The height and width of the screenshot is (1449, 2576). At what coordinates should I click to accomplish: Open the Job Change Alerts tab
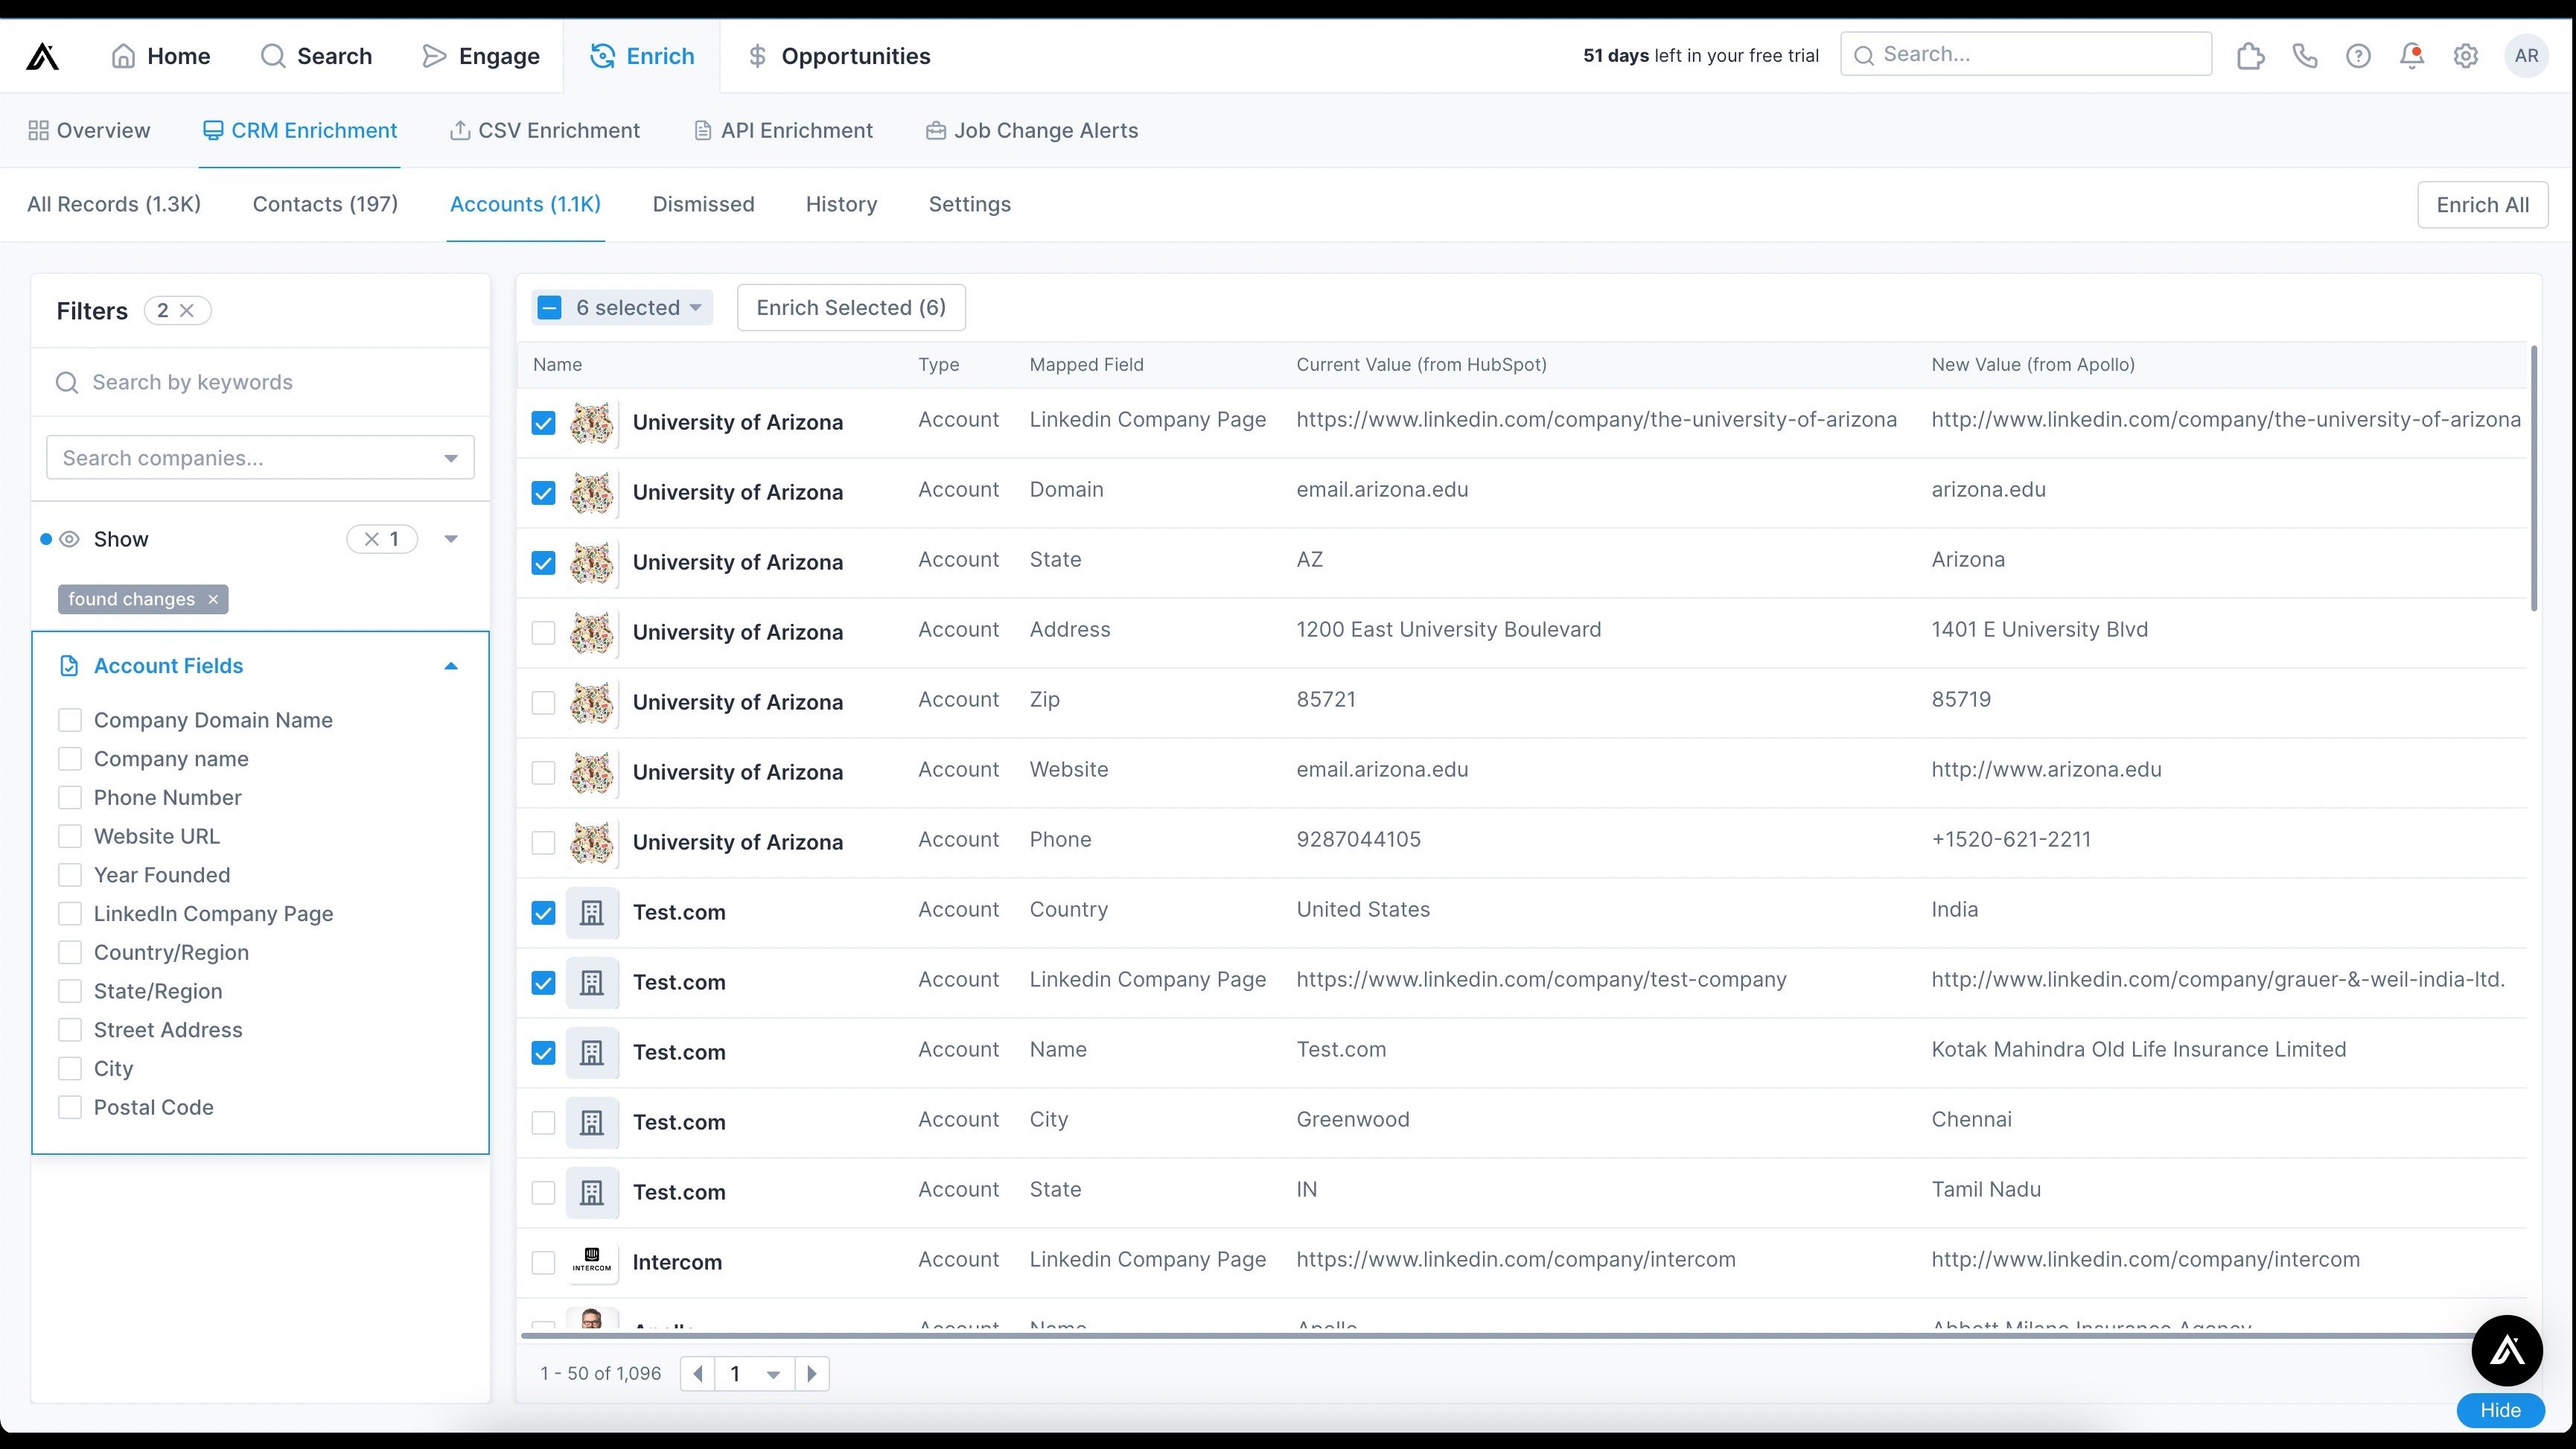pos(1032,130)
